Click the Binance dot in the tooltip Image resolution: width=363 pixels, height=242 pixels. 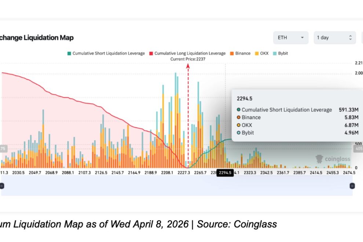pos(239,118)
